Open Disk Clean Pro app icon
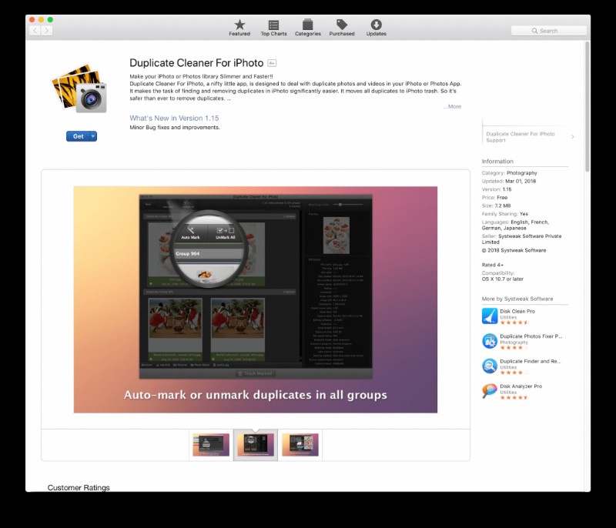This screenshot has height=528, width=616. pyautogui.click(x=490, y=316)
